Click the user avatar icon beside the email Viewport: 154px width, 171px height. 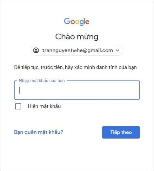pos(36,50)
